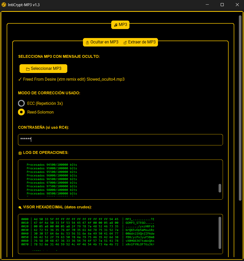
Task: Click the operations log scrollbar thumb
Action: coord(220,188)
